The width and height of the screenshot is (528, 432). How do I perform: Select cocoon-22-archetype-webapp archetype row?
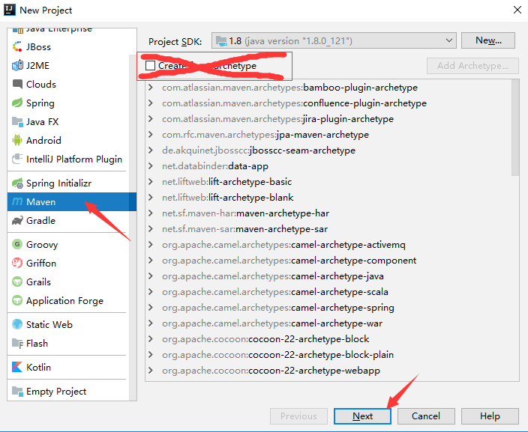pyautogui.click(x=328, y=371)
